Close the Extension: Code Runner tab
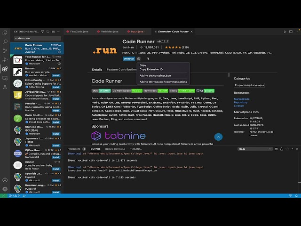 click(x=191, y=32)
